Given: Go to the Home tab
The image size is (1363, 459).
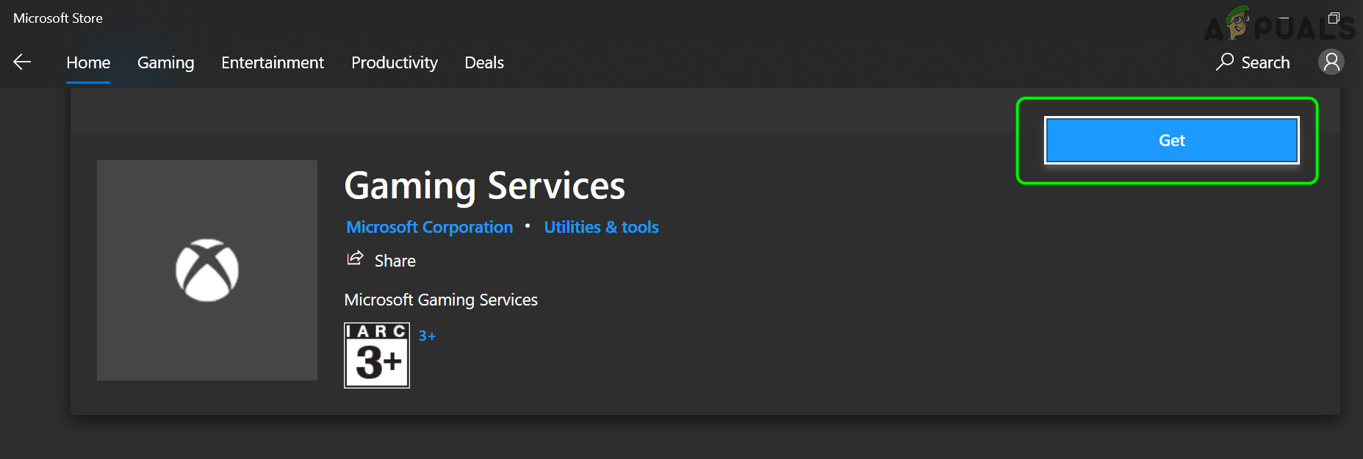Looking at the screenshot, I should [x=88, y=63].
